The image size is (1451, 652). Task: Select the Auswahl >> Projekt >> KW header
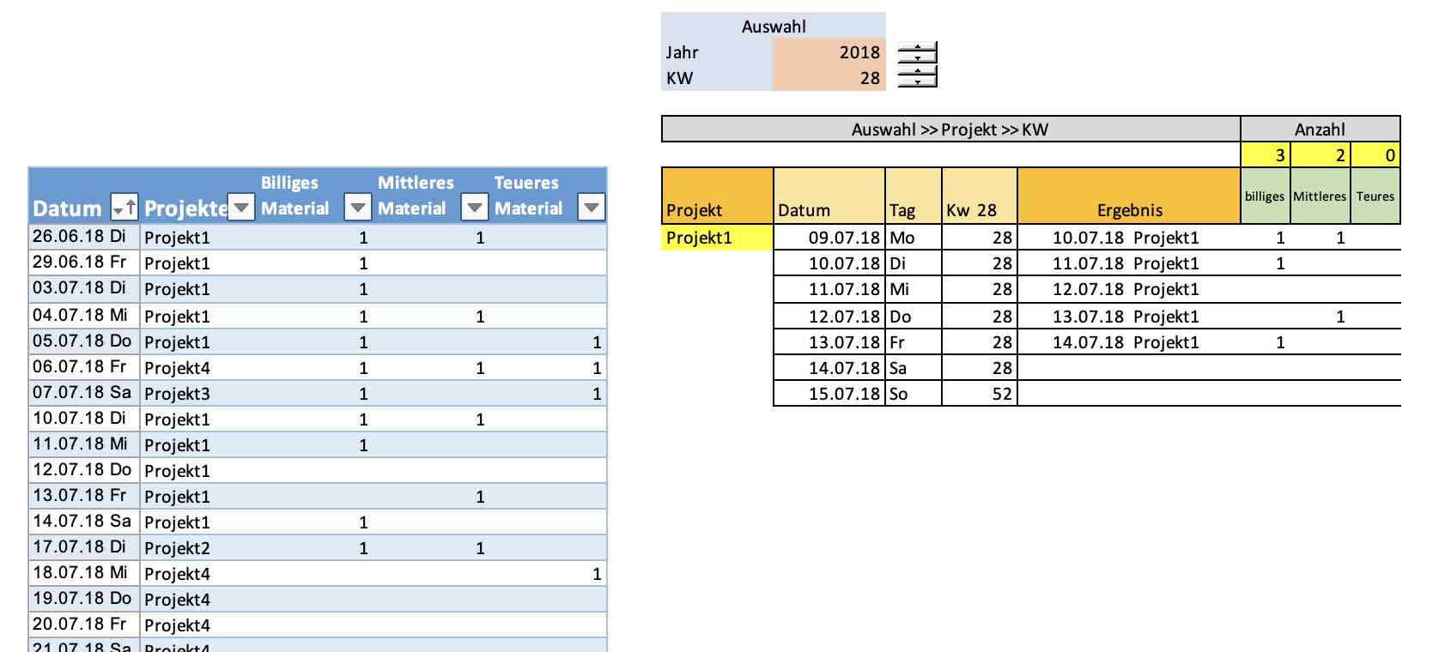pyautogui.click(x=950, y=130)
